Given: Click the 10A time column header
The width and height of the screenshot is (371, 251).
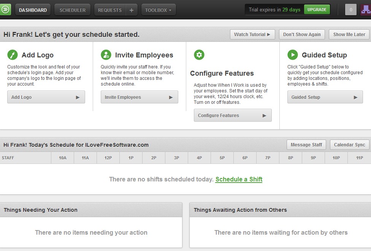Looking at the screenshot, I should (x=62, y=158).
